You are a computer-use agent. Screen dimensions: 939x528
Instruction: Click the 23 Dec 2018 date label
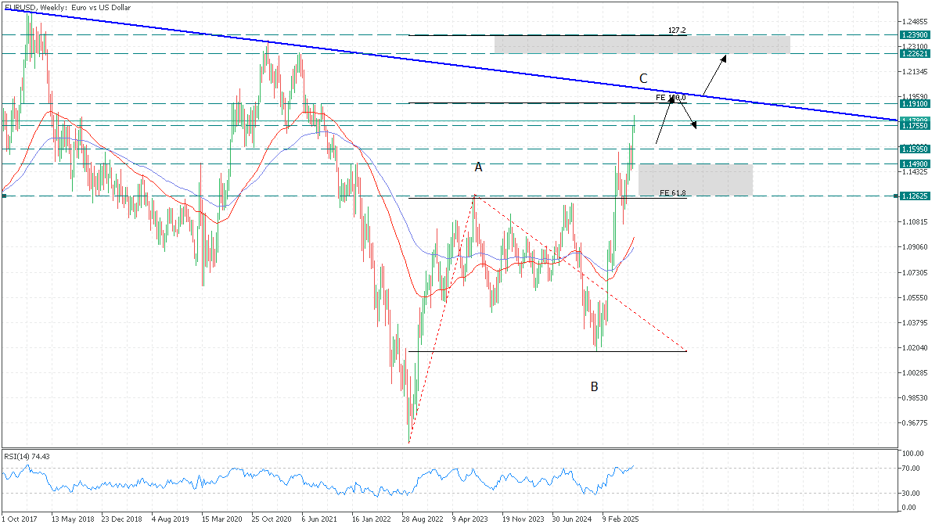coord(122,519)
